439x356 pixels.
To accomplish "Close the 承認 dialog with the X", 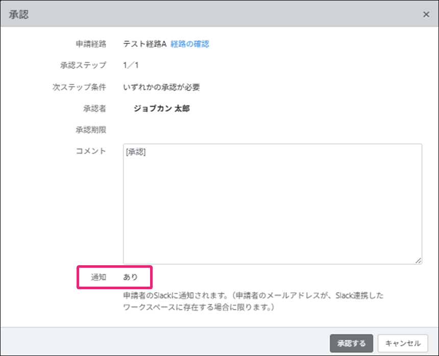I will (426, 14).
